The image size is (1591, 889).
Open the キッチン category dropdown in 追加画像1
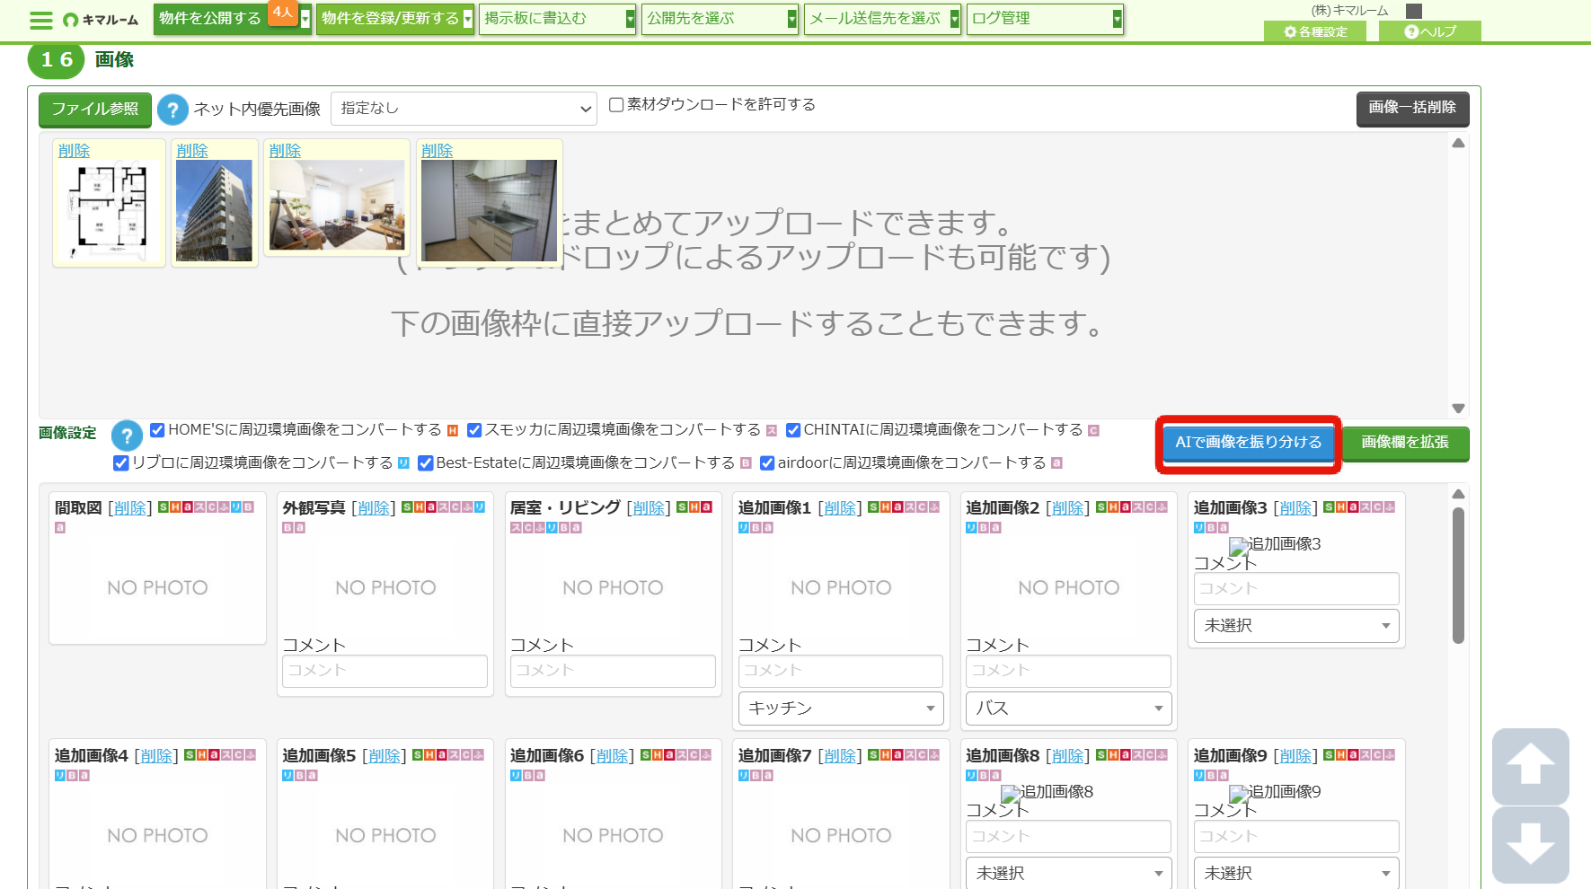(x=841, y=709)
